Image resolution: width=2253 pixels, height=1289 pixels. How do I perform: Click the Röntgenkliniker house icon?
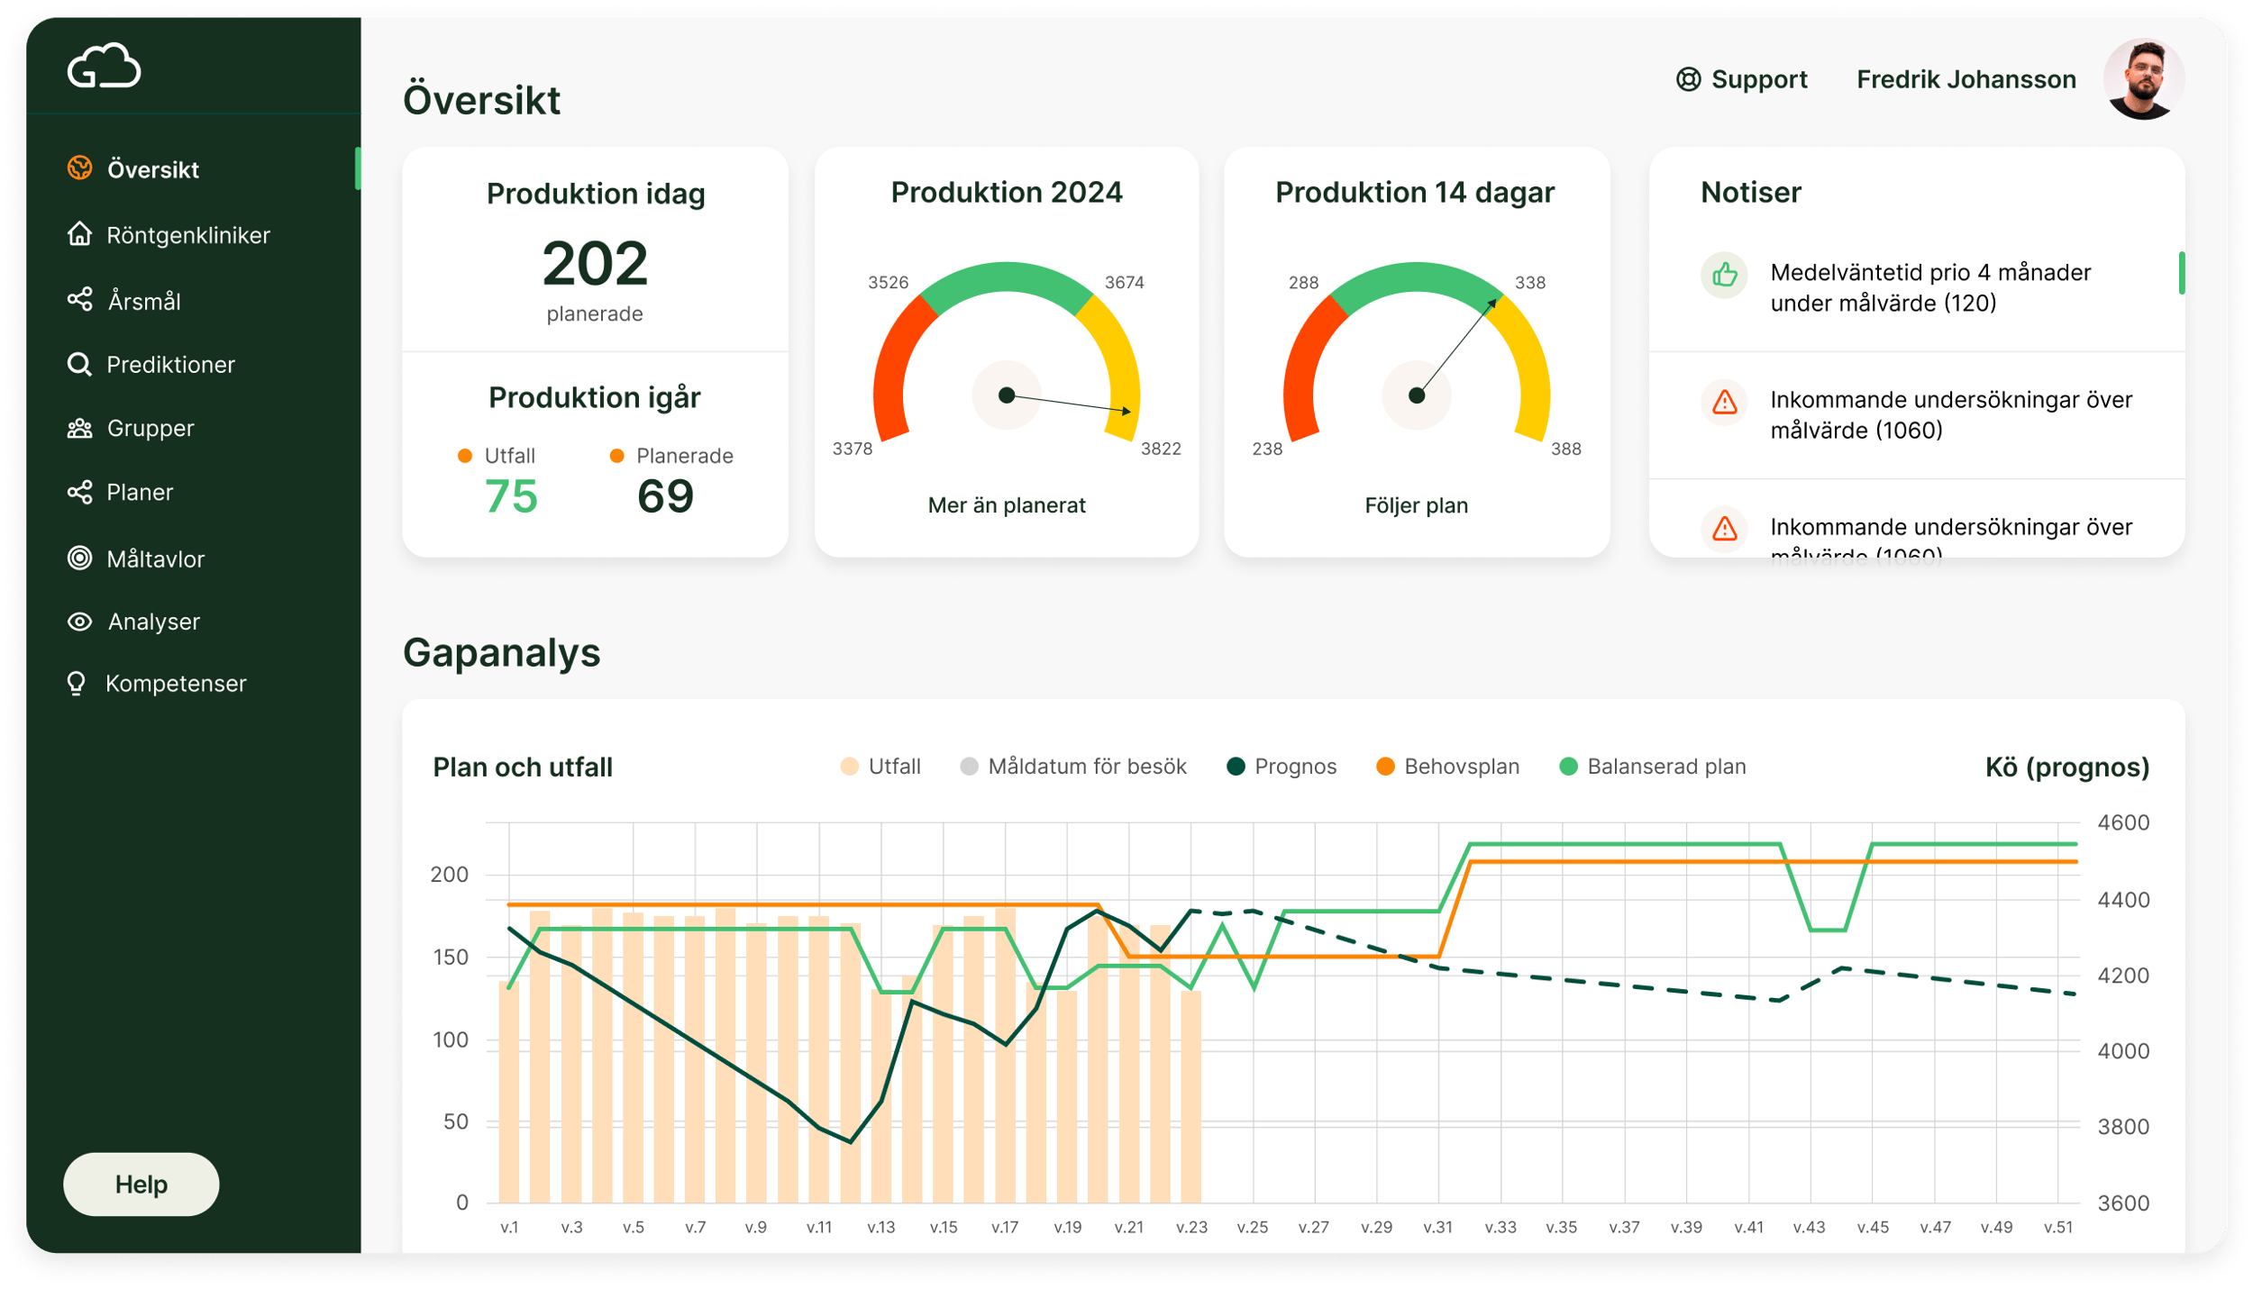[x=80, y=234]
